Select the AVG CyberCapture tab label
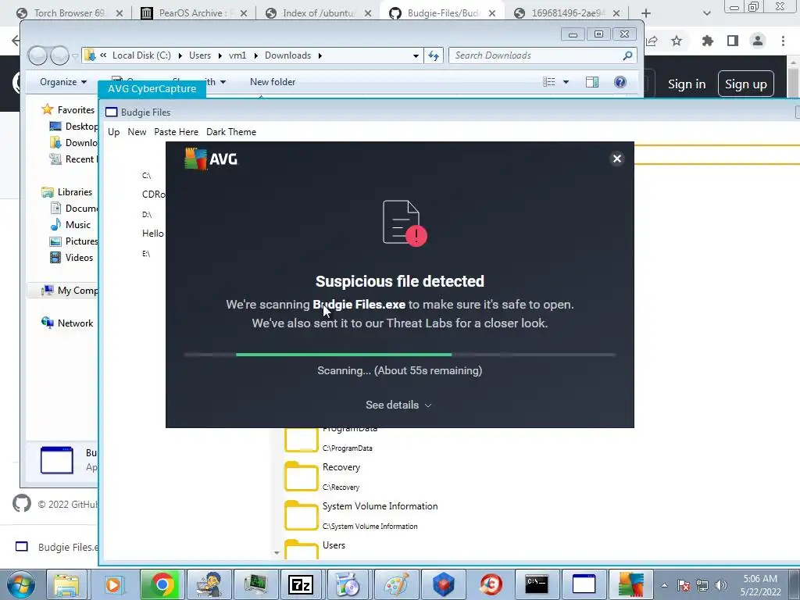Image resolution: width=800 pixels, height=600 pixels. click(152, 89)
